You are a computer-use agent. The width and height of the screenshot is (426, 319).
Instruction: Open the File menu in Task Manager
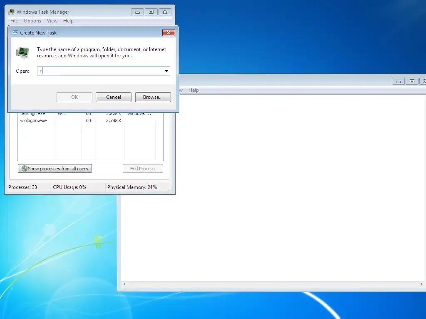pos(14,21)
